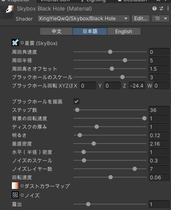Click the ステップ数 value field showing 36
The width and height of the screenshot is (171, 210).
[159, 110]
